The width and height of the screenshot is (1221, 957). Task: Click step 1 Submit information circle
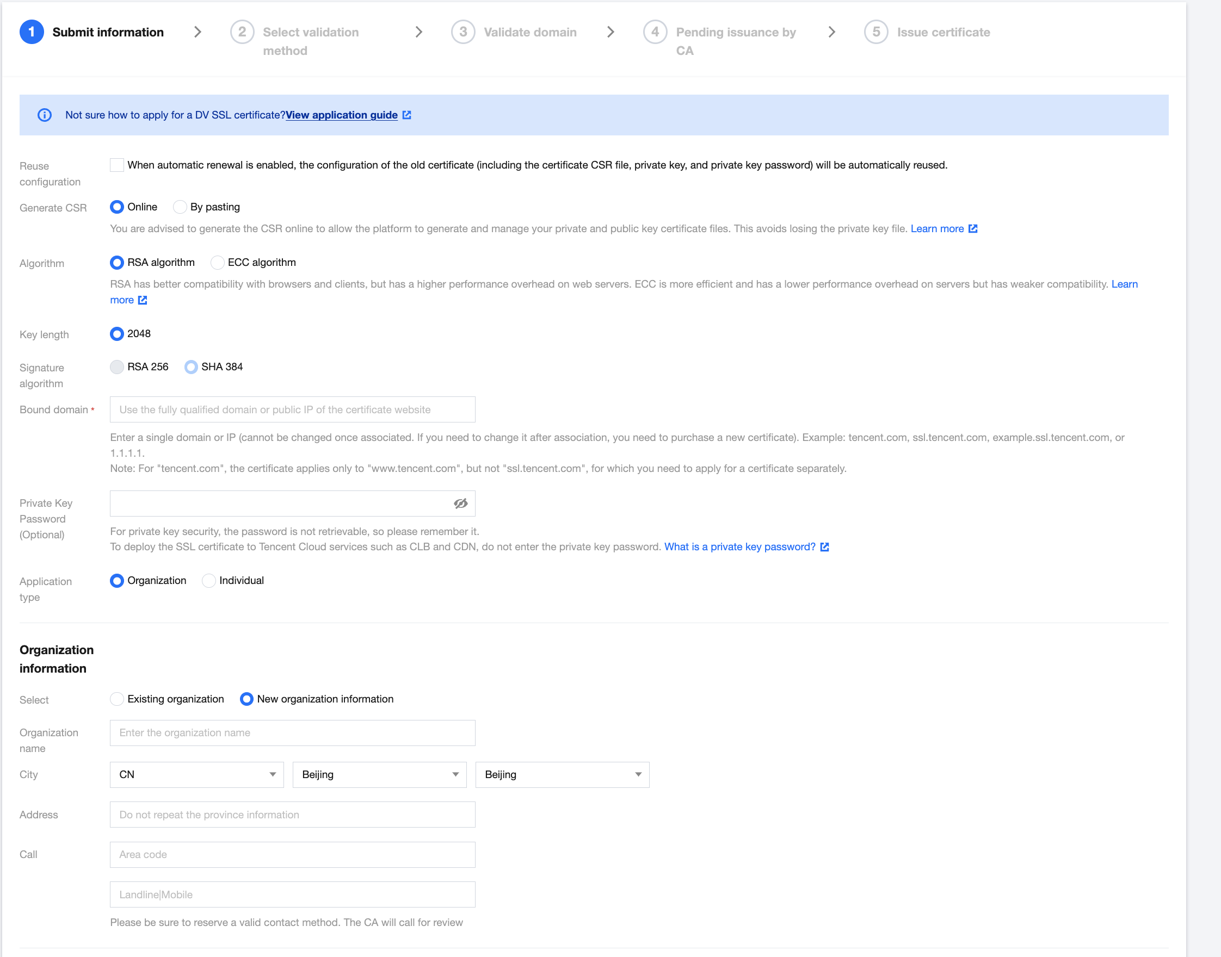click(32, 32)
